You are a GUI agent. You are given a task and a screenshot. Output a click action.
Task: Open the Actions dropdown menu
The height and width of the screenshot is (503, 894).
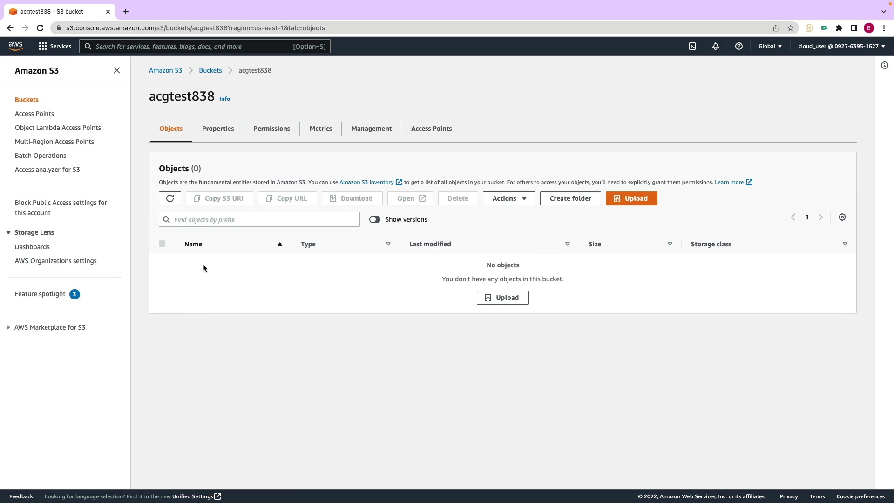coord(509,198)
